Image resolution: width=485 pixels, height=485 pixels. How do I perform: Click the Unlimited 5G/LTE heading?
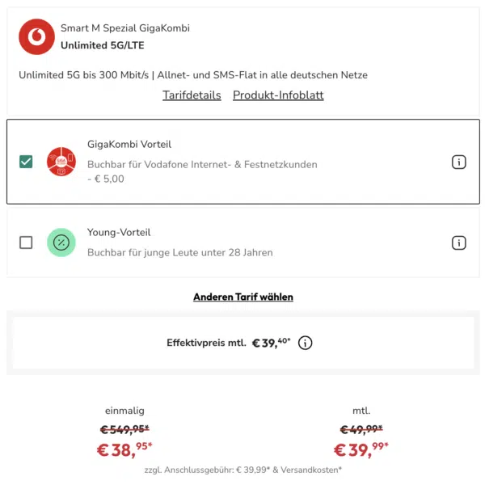pyautogui.click(x=103, y=45)
